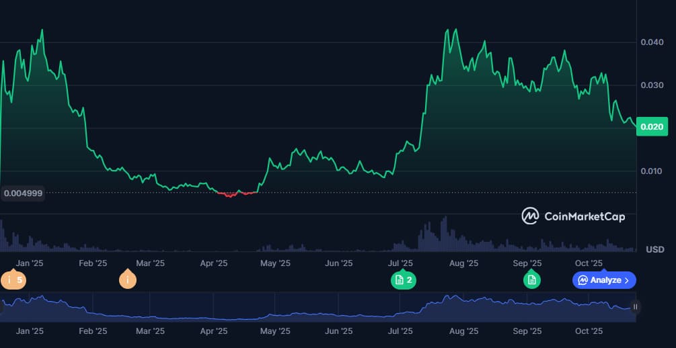Select Jun '25 on the main time axis
The image size is (676, 348).
tap(338, 263)
